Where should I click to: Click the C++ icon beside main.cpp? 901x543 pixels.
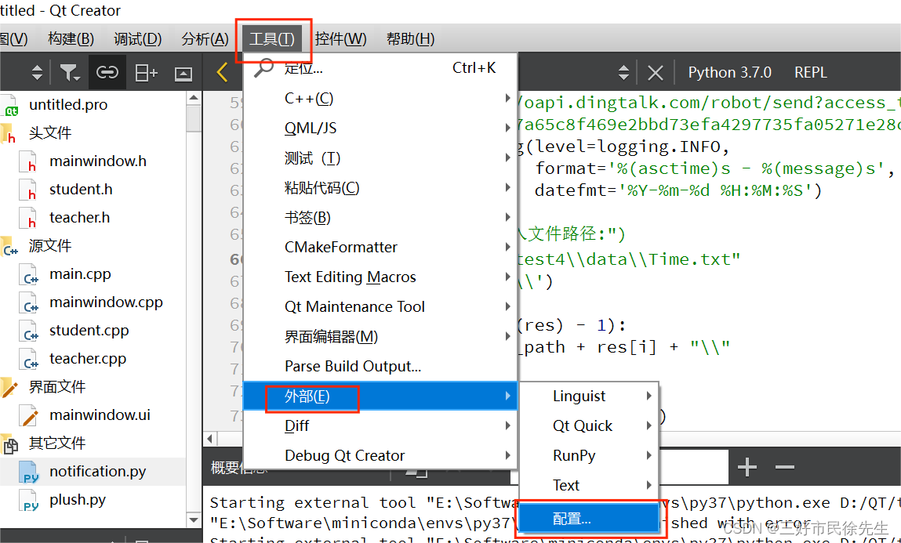[x=29, y=276]
